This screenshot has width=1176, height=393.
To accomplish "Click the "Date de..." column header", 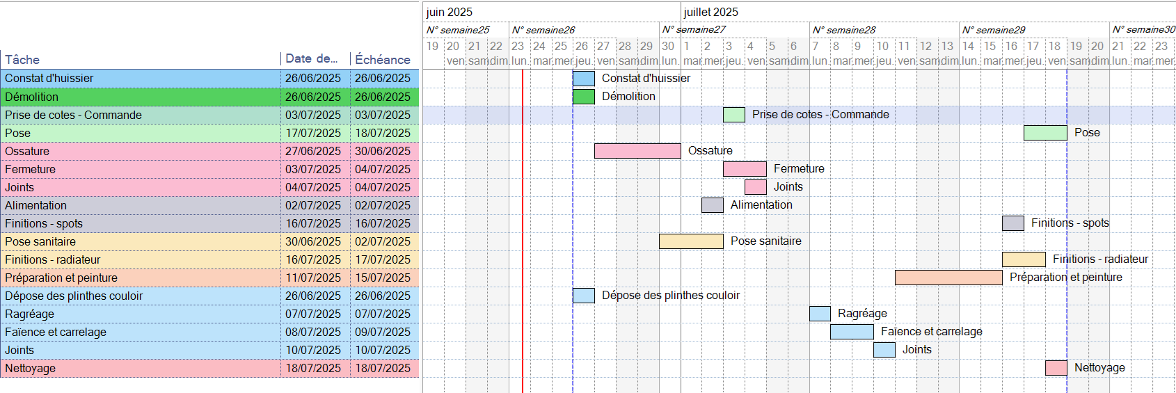I will point(311,59).
